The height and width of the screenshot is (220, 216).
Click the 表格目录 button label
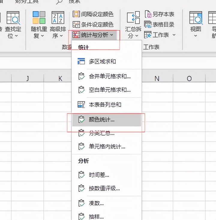(163, 25)
